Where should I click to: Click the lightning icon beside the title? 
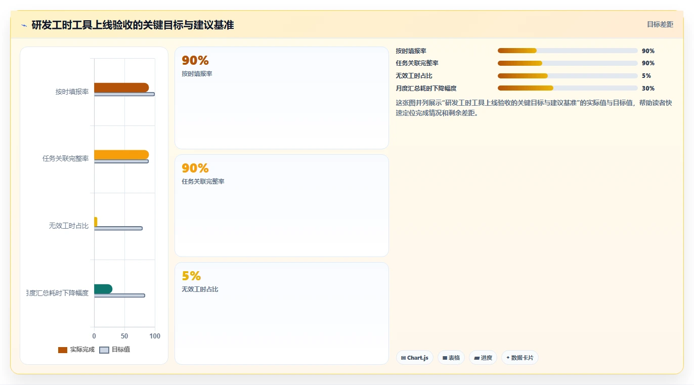(24, 25)
